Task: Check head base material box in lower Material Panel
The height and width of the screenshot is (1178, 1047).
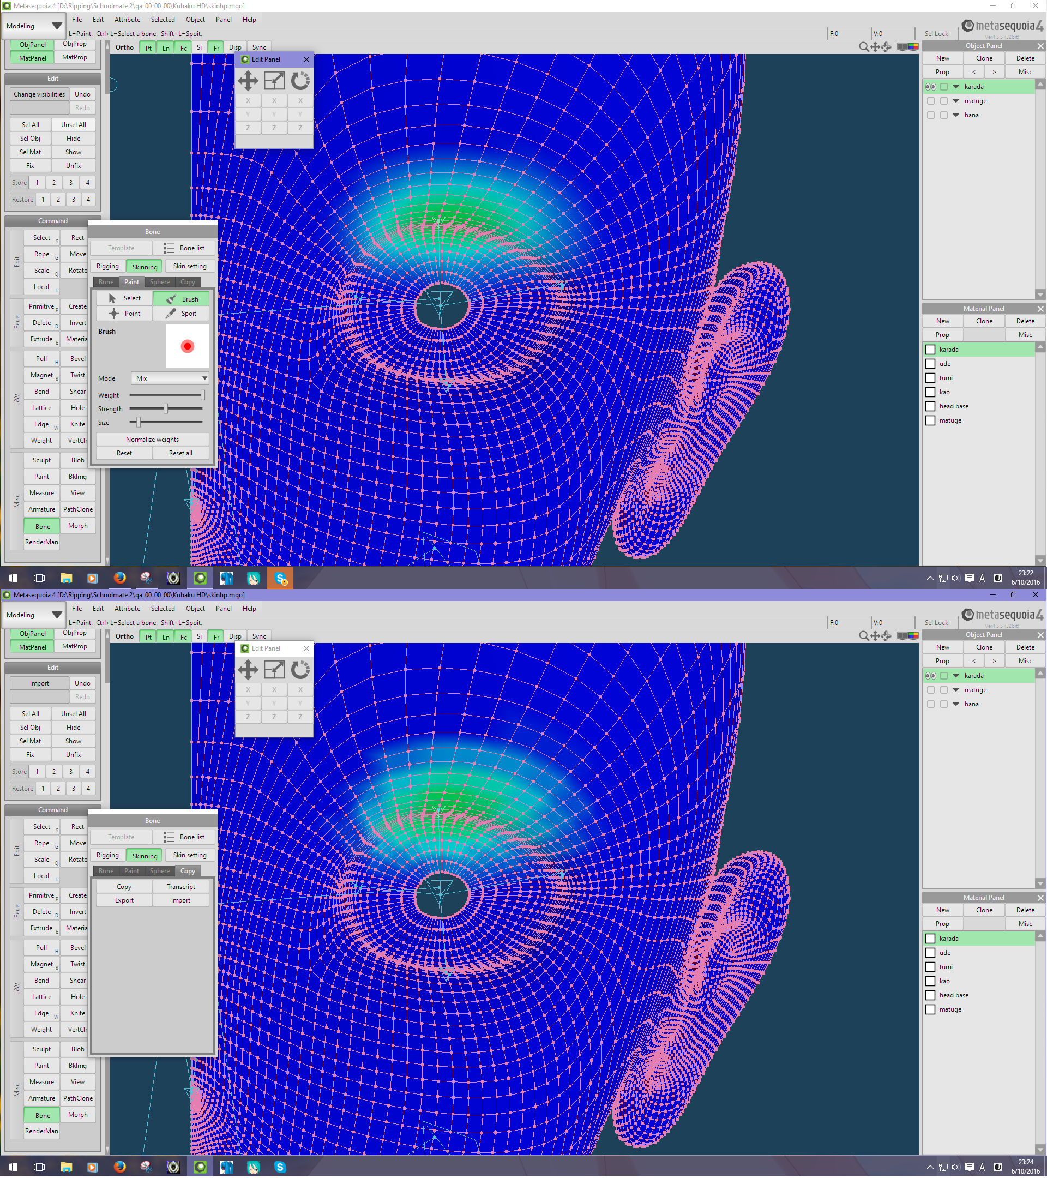Action: pos(930,996)
